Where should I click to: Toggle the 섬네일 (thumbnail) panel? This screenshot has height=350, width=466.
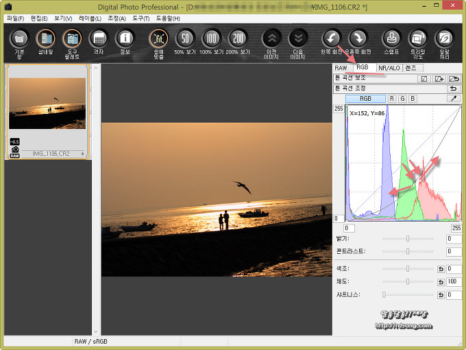tap(47, 40)
